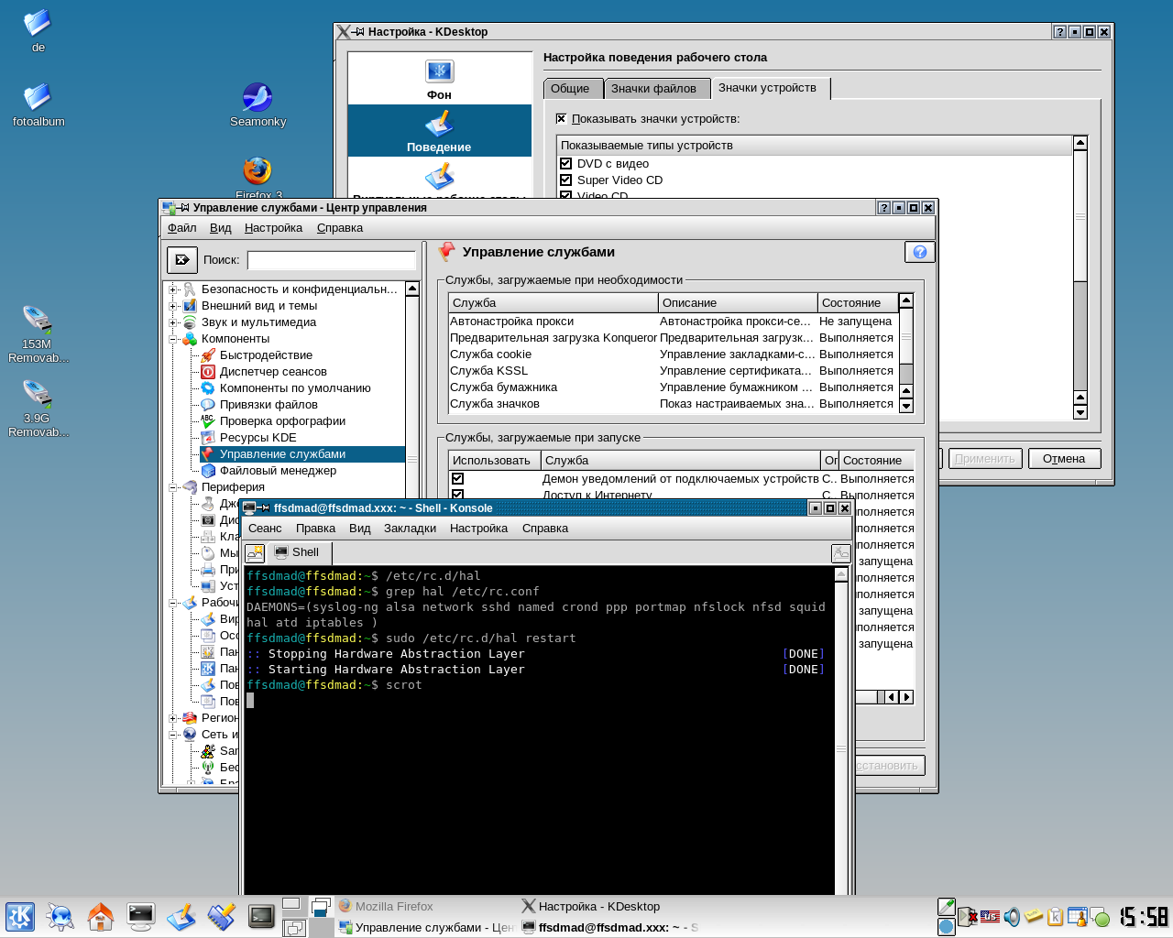Click the Отмена button in KDesktop dialog
The width and height of the screenshot is (1173, 938).
pos(1064,459)
